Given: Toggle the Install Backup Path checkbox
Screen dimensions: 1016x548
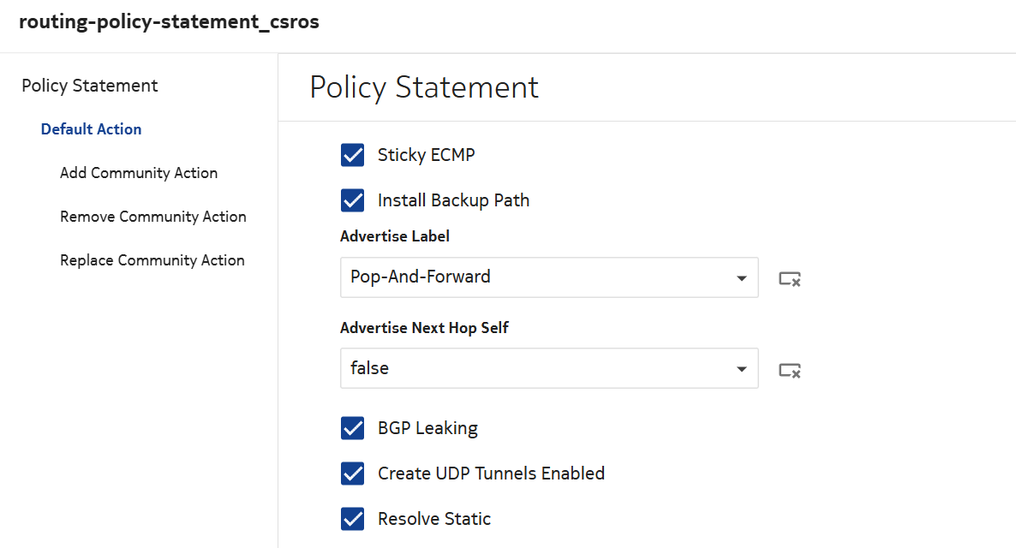Looking at the screenshot, I should pos(353,200).
